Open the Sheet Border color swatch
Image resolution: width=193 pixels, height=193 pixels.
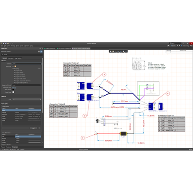pos(13,90)
